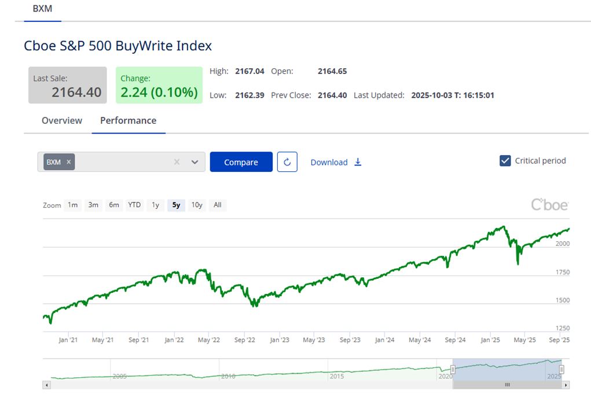
Task: Click the navigator scrollbar left arrow
Action: pos(47,385)
